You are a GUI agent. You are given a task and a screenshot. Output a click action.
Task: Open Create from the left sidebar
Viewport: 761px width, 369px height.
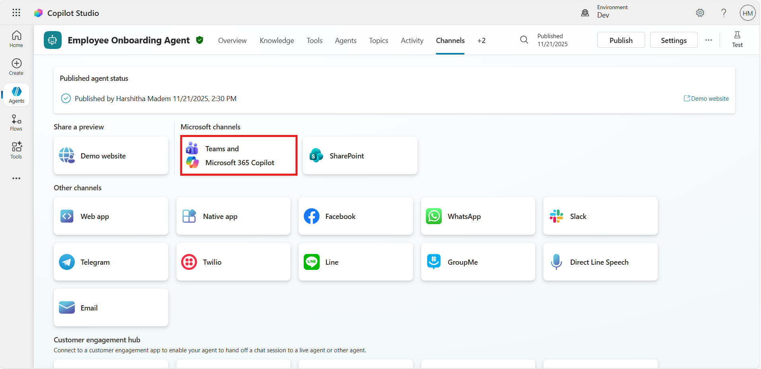pos(16,67)
